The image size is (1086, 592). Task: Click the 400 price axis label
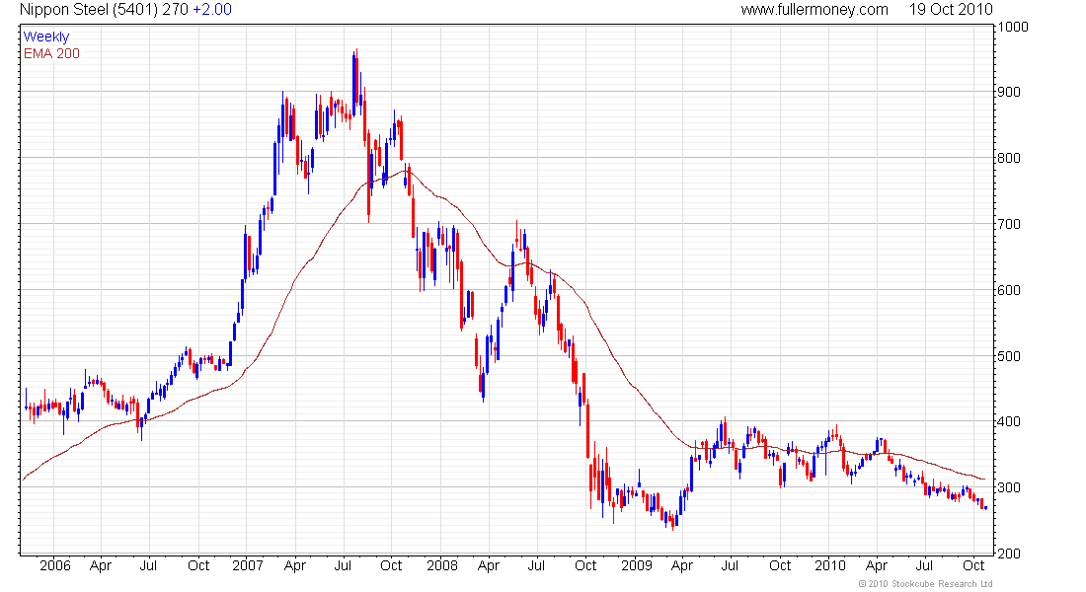pos(1009,421)
